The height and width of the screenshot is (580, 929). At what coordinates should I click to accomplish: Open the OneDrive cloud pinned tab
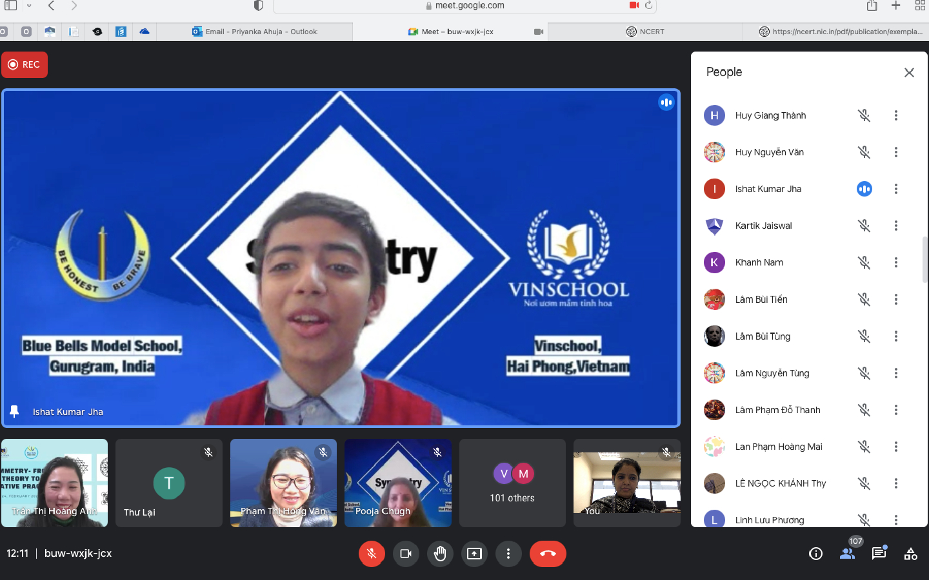coord(145,31)
